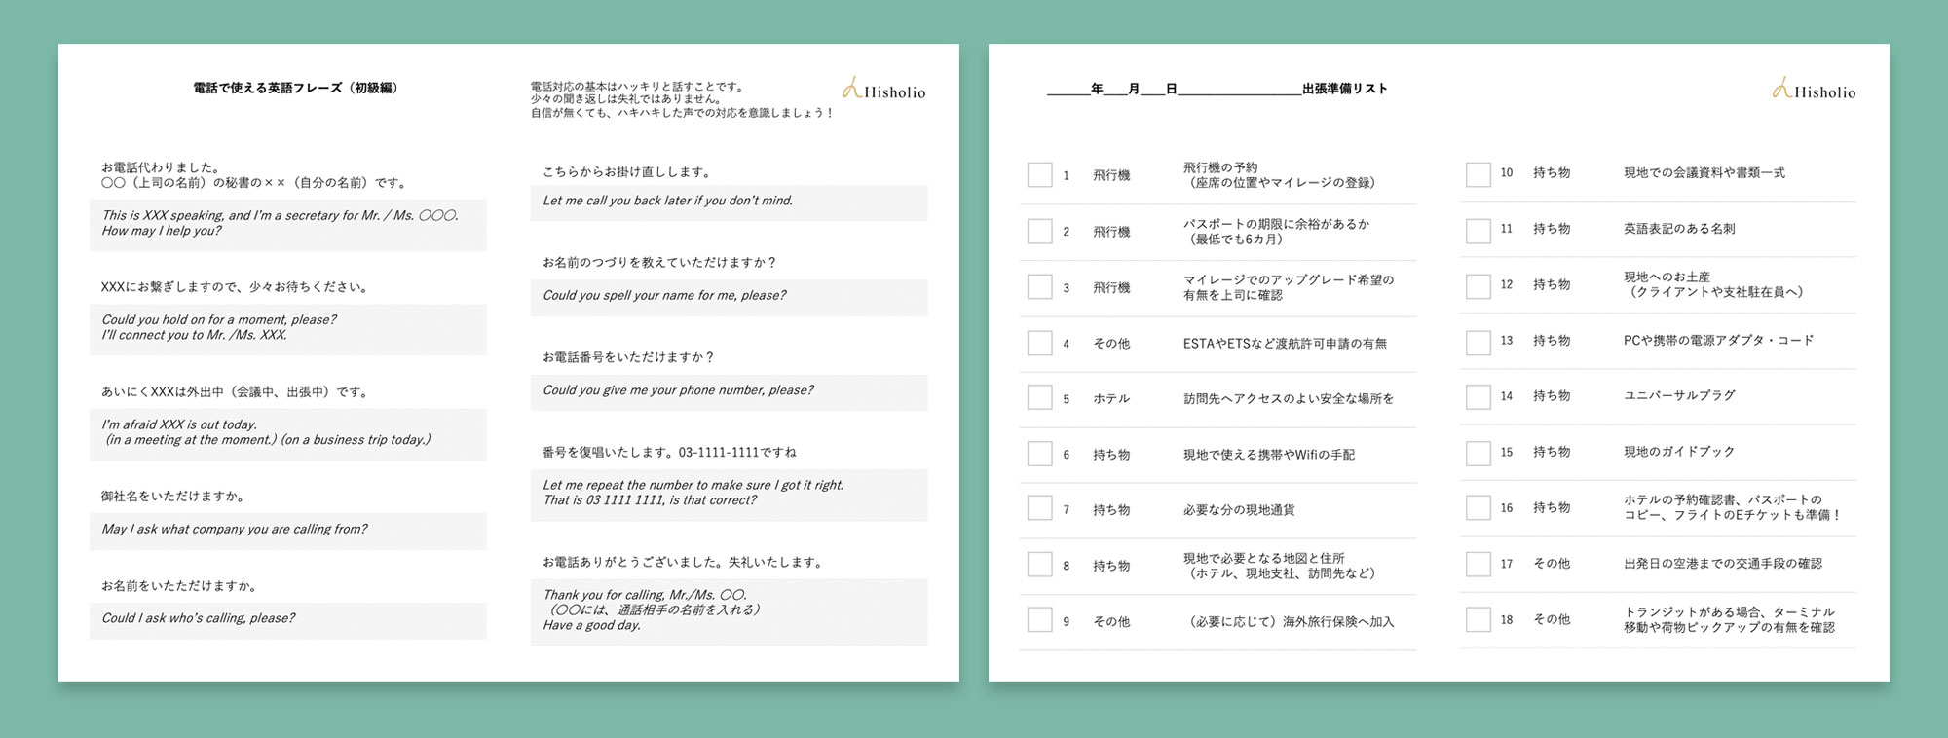Click the Hisholio logo on the 出張準備リスト sheet
1948x738 pixels.
pyautogui.click(x=1814, y=91)
